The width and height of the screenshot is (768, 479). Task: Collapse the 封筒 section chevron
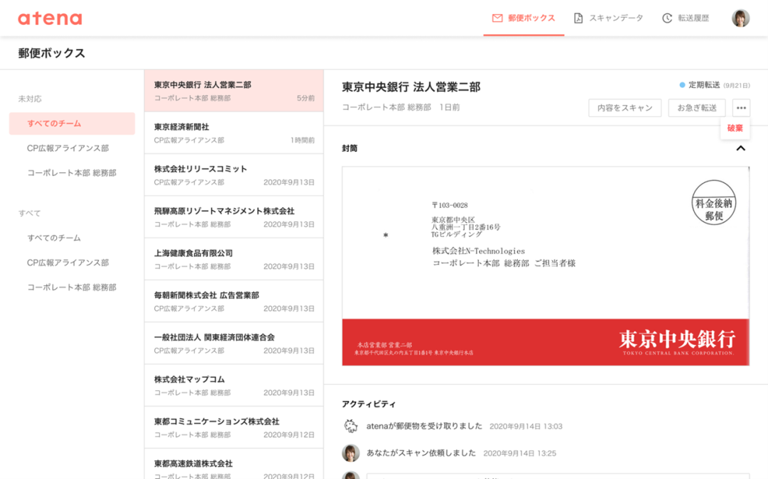coord(740,148)
